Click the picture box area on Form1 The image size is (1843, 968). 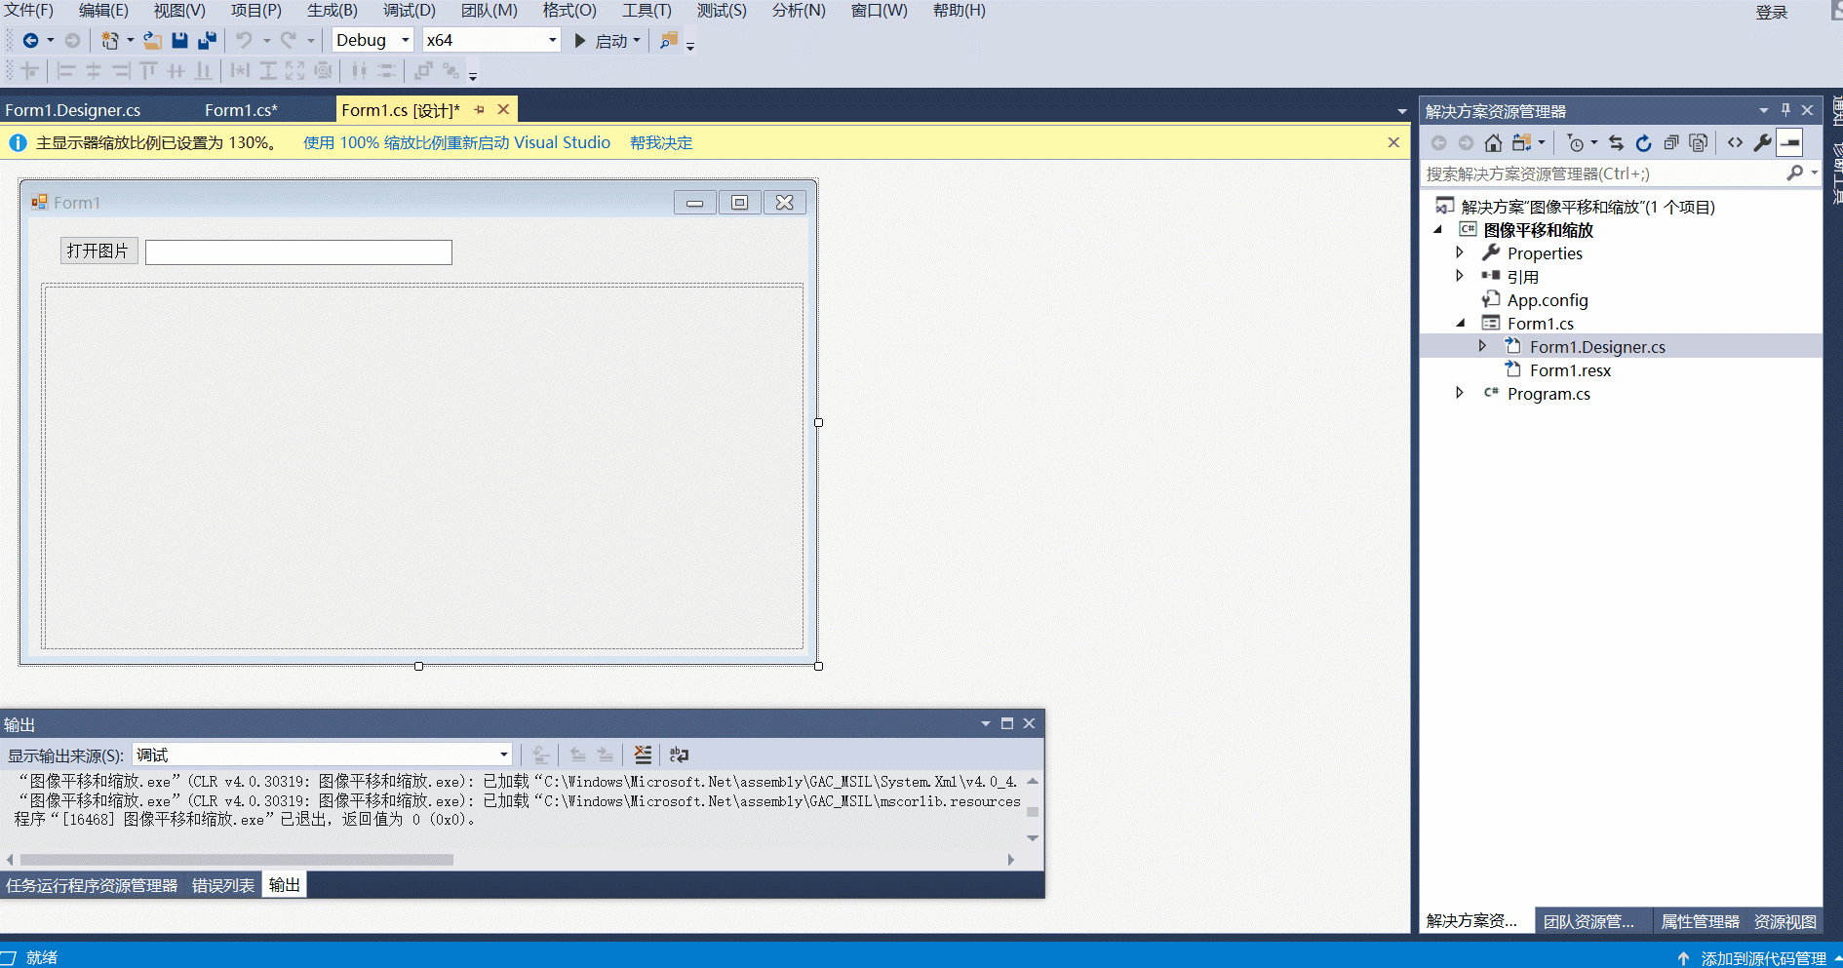click(422, 466)
